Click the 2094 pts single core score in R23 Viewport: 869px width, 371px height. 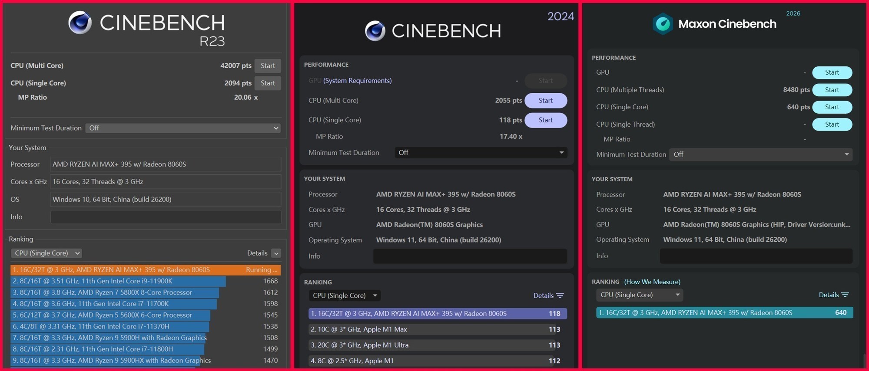tap(238, 83)
